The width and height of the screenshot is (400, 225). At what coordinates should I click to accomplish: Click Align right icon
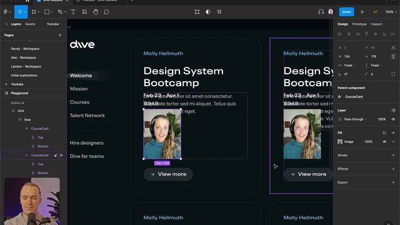click(357, 34)
